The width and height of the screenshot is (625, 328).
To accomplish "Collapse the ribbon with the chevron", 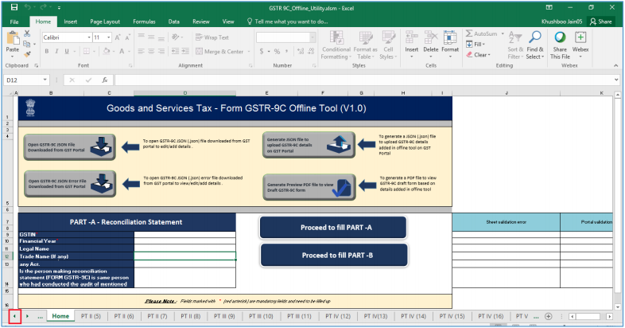I will click(x=615, y=65).
